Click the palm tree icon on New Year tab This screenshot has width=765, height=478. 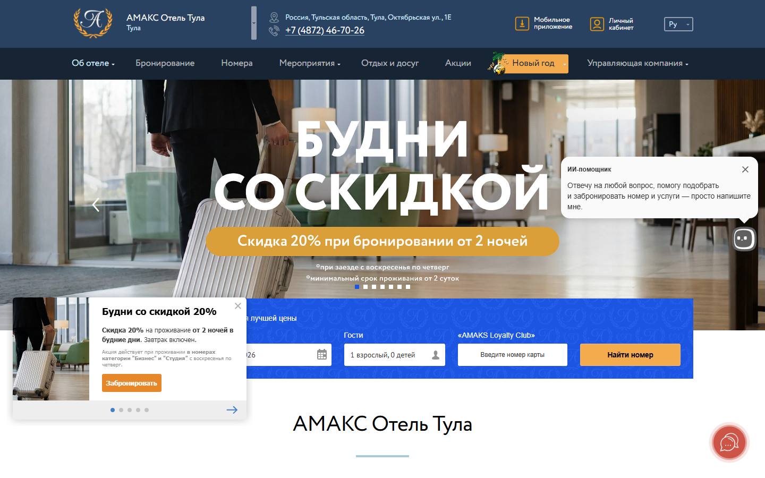tap(498, 63)
